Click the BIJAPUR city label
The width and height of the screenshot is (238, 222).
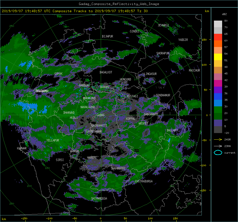[x=107, y=36]
